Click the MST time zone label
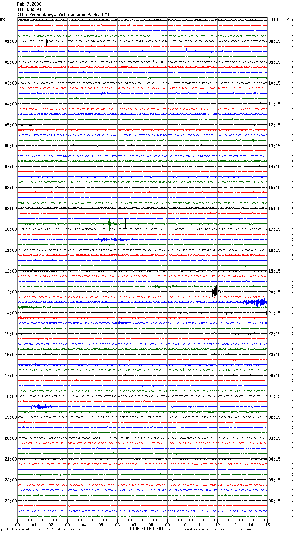The width and height of the screenshot is (295, 534). point(3,20)
